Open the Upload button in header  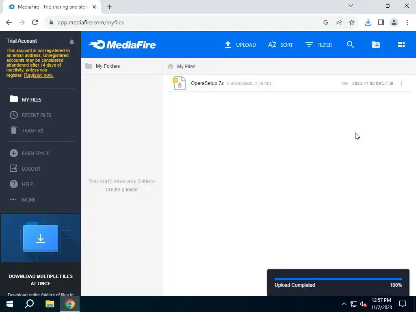pyautogui.click(x=240, y=45)
